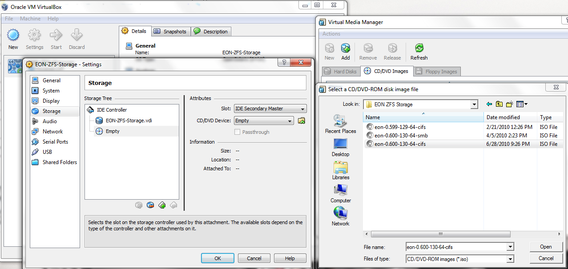The height and width of the screenshot is (269, 568).
Task: Switch to the Details tab
Action: tap(135, 31)
